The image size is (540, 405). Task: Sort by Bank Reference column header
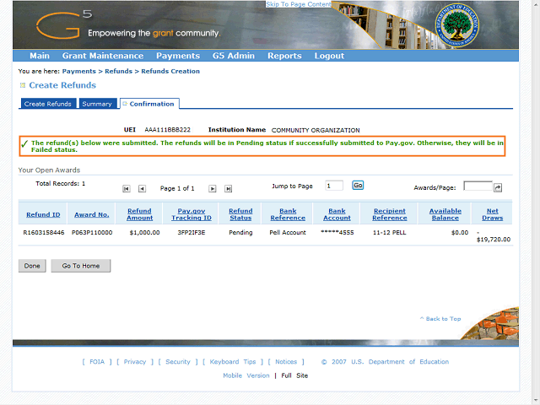[x=288, y=214]
